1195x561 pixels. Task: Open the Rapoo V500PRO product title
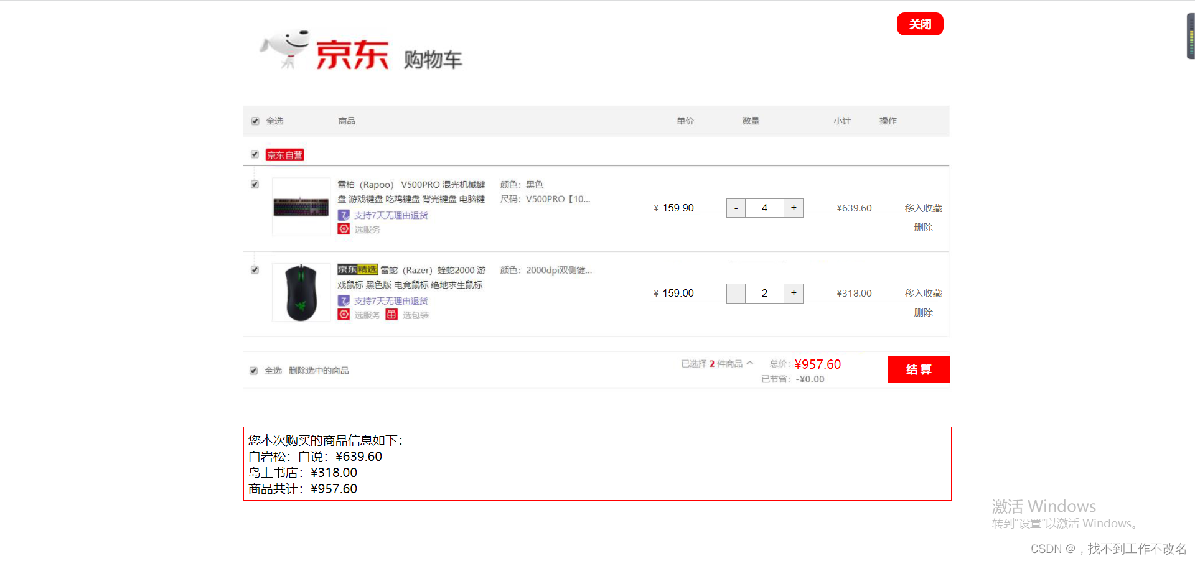pyautogui.click(x=411, y=192)
